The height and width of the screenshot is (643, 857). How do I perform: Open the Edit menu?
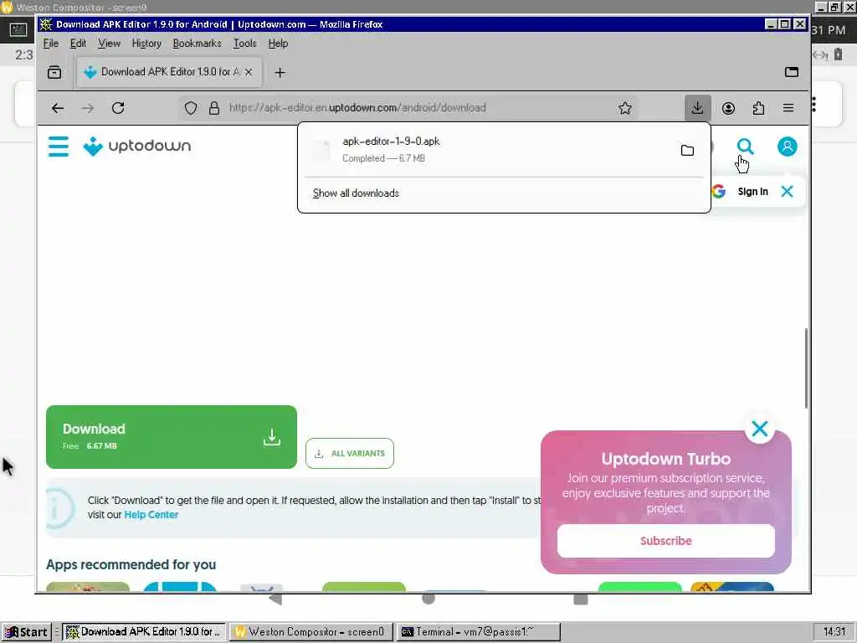pyautogui.click(x=78, y=44)
